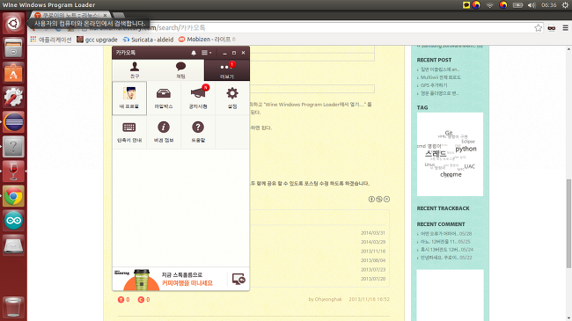Open the gcc upgrade bookmark
The height and width of the screenshot is (321, 572).
tap(97, 40)
